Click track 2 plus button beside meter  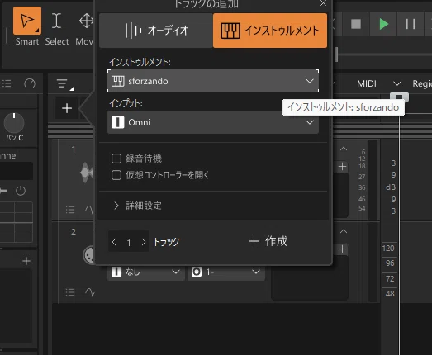tap(342, 249)
